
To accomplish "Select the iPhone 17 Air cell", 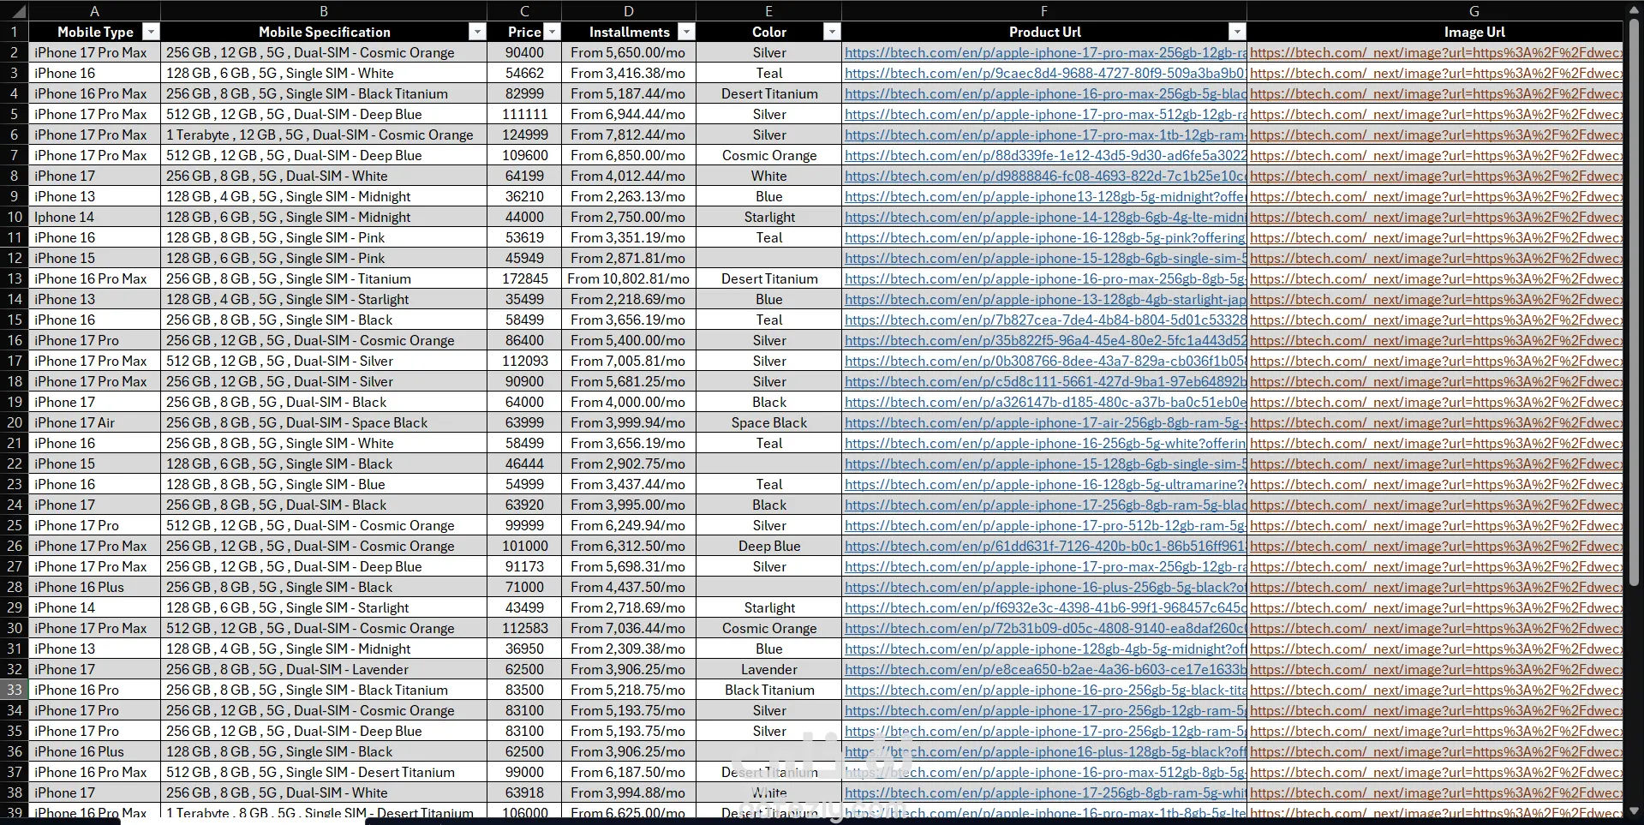I will pyautogui.click(x=95, y=422).
